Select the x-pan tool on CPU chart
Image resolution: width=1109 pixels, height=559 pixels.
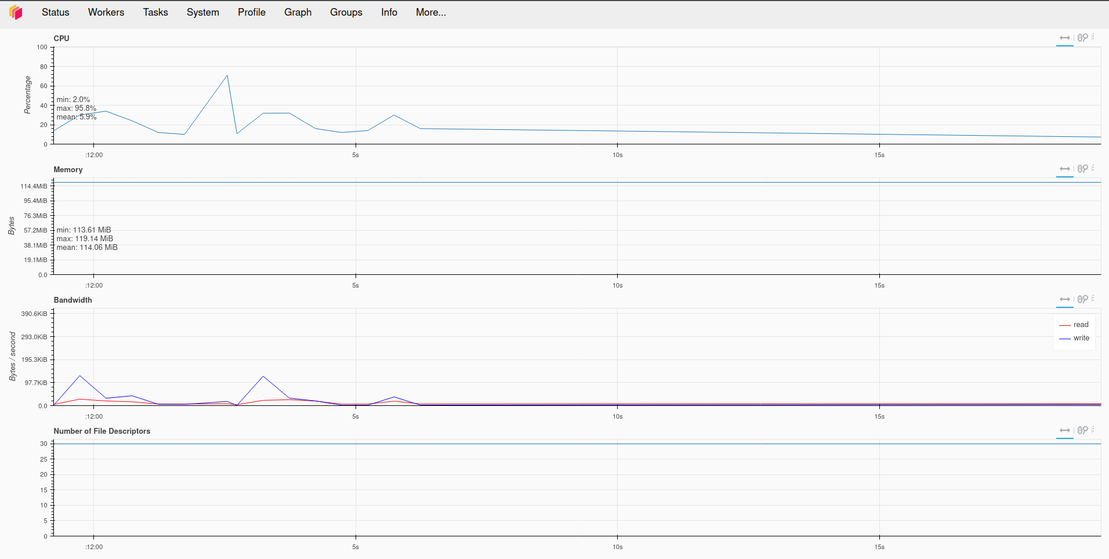coord(1064,38)
